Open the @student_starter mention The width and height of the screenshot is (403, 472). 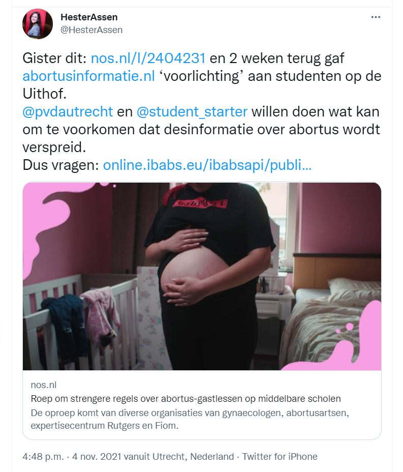[192, 112]
